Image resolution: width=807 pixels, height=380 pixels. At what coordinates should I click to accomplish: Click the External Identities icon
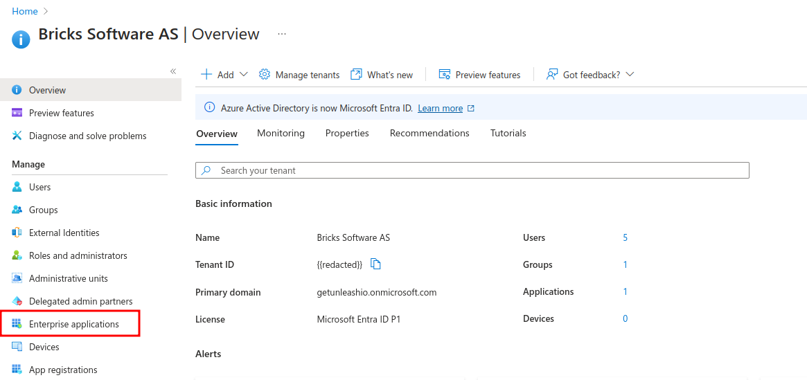[17, 233]
